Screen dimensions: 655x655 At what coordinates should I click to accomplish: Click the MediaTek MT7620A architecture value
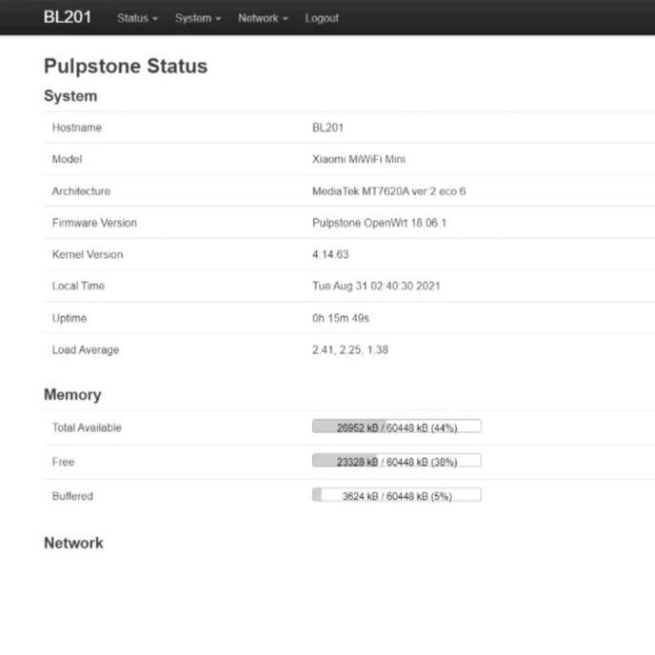388,191
